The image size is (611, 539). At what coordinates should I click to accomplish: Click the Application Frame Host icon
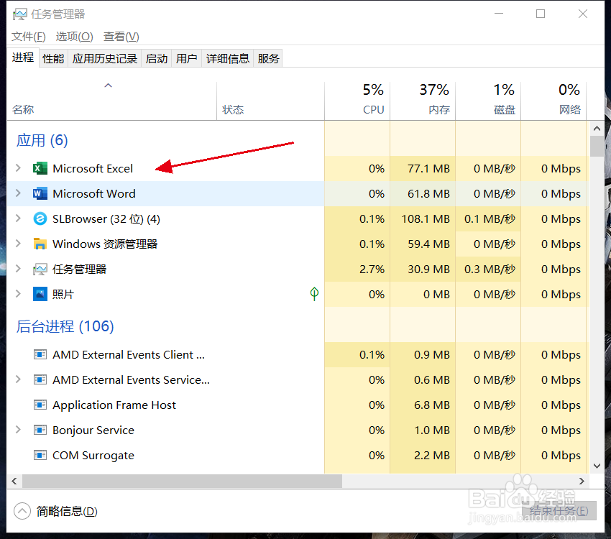(x=40, y=405)
